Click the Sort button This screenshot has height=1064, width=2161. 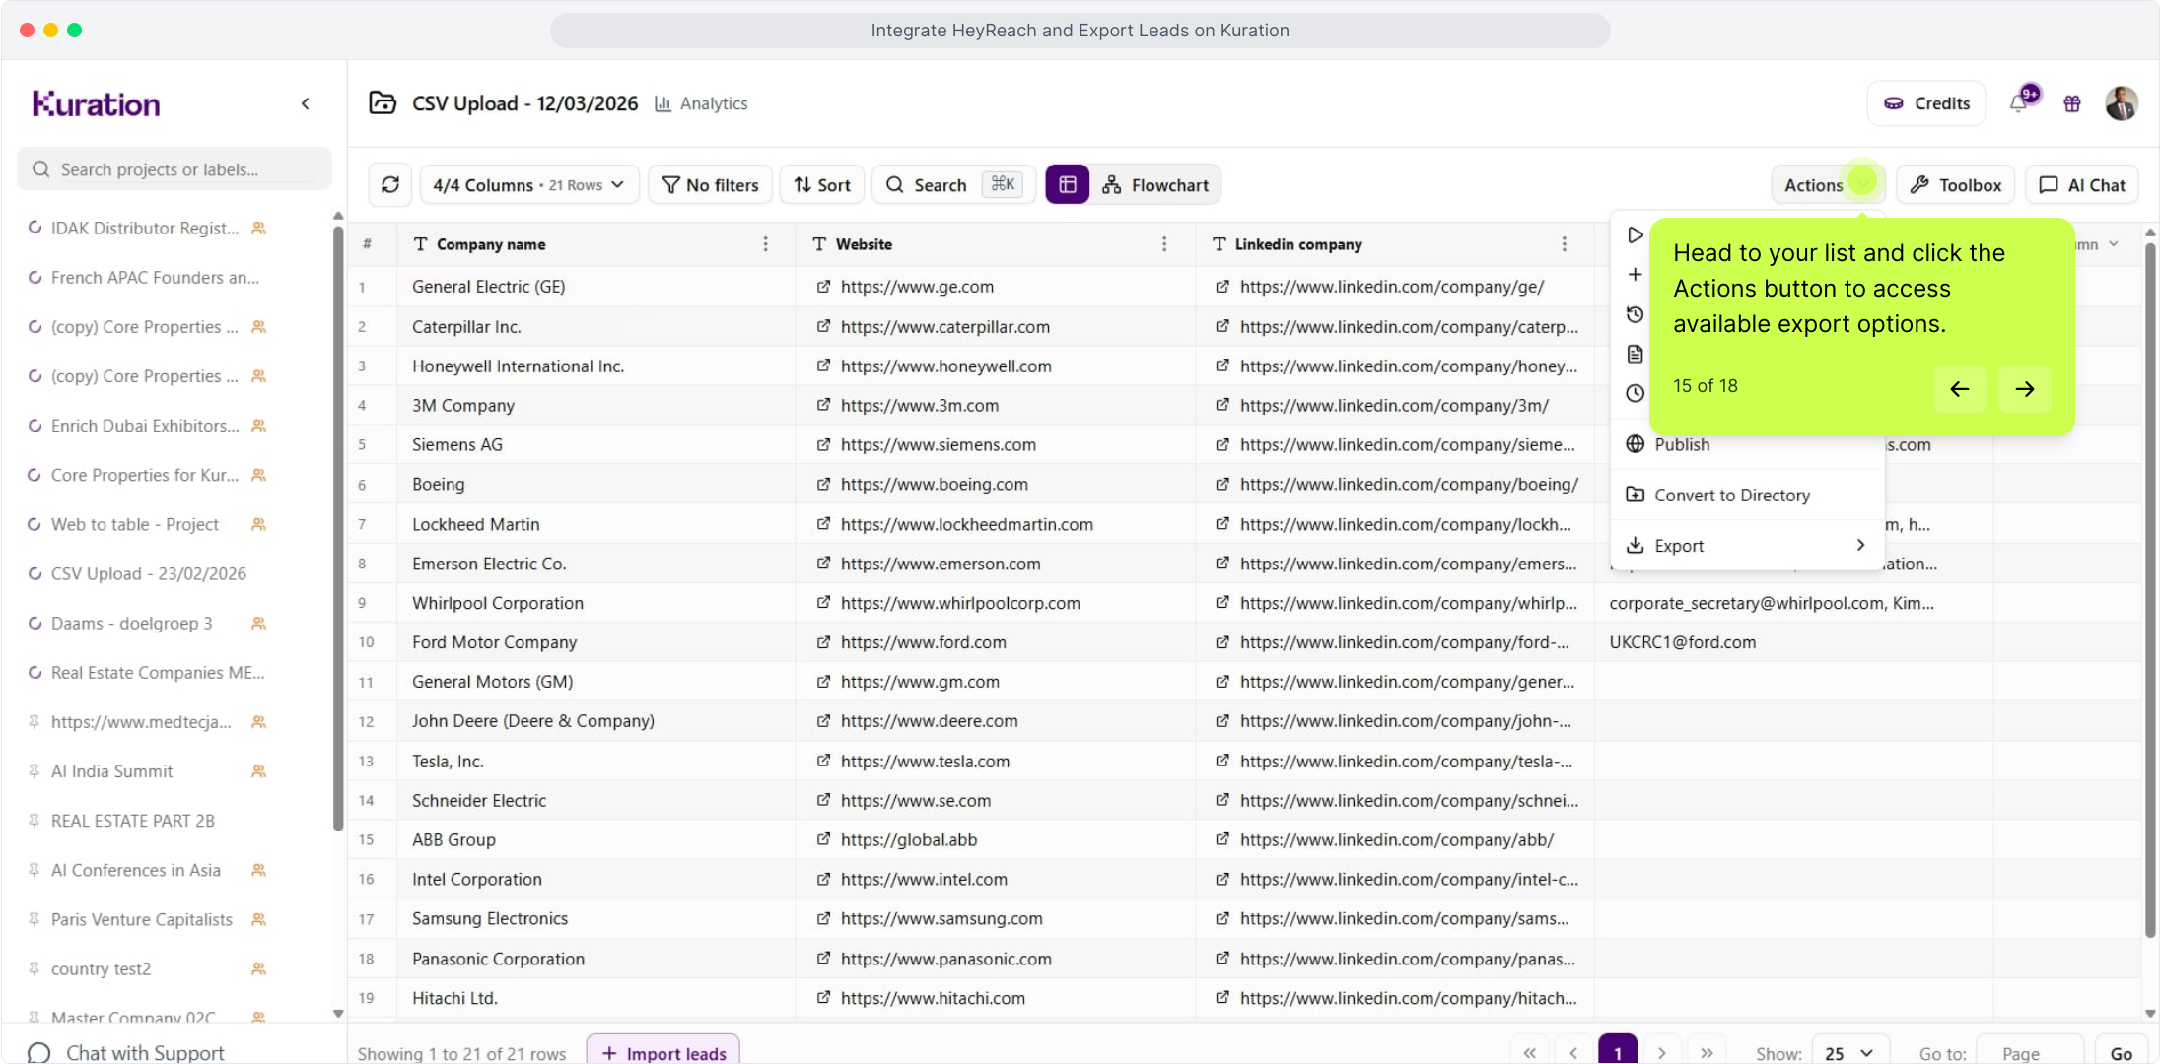point(822,185)
